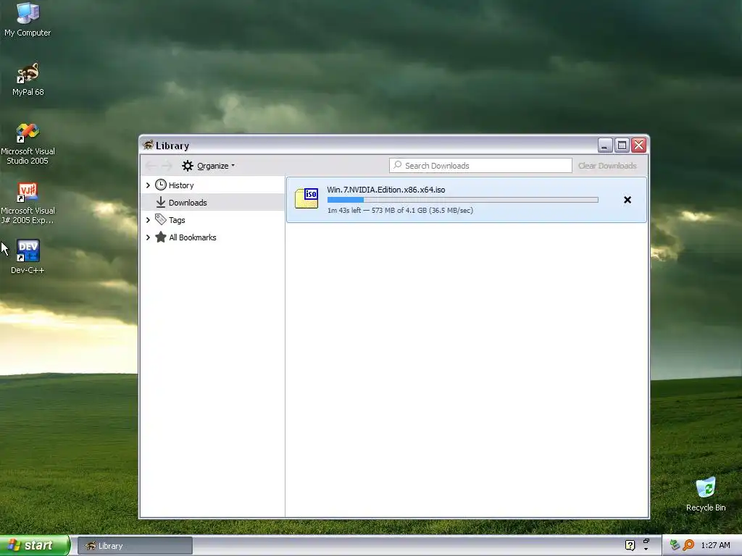
Task: Click the Clear Downloads button
Action: [607, 166]
